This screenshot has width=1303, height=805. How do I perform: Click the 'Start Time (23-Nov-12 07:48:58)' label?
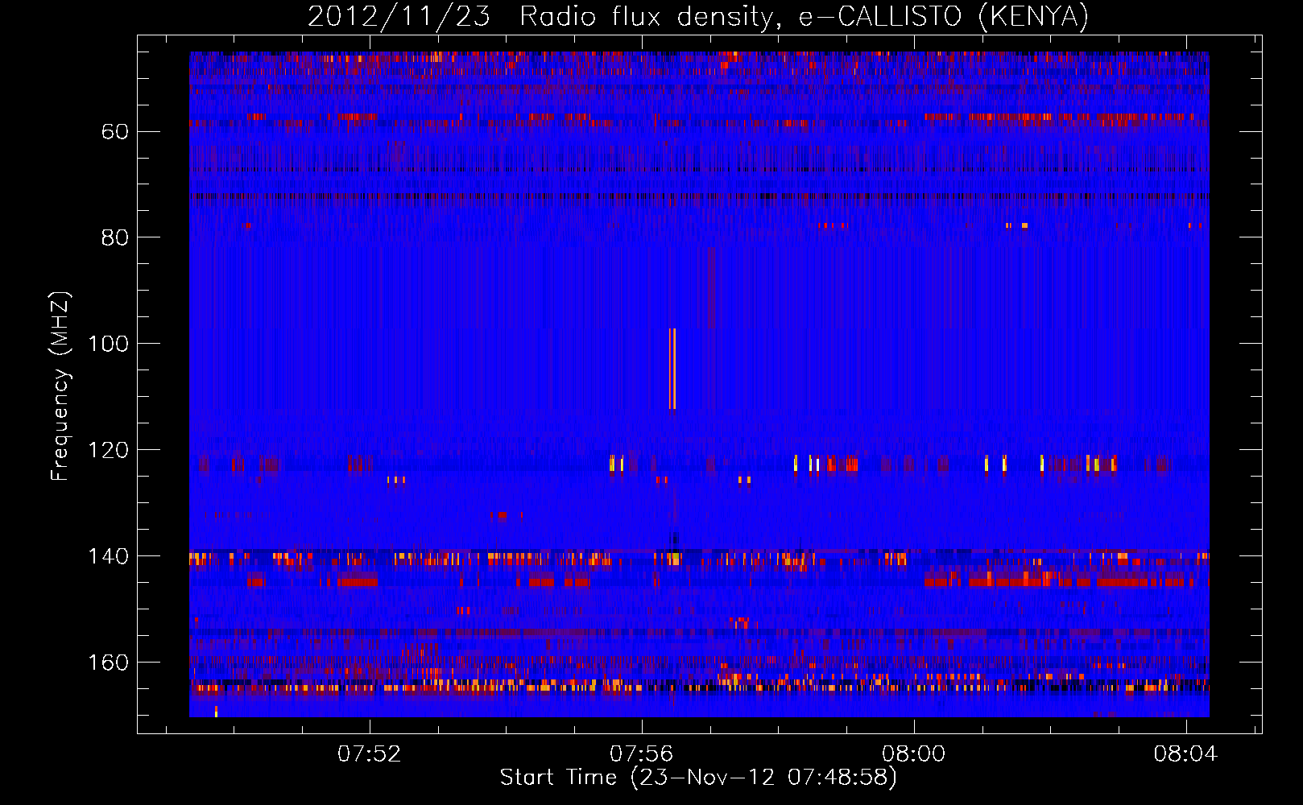pyautogui.click(x=698, y=778)
